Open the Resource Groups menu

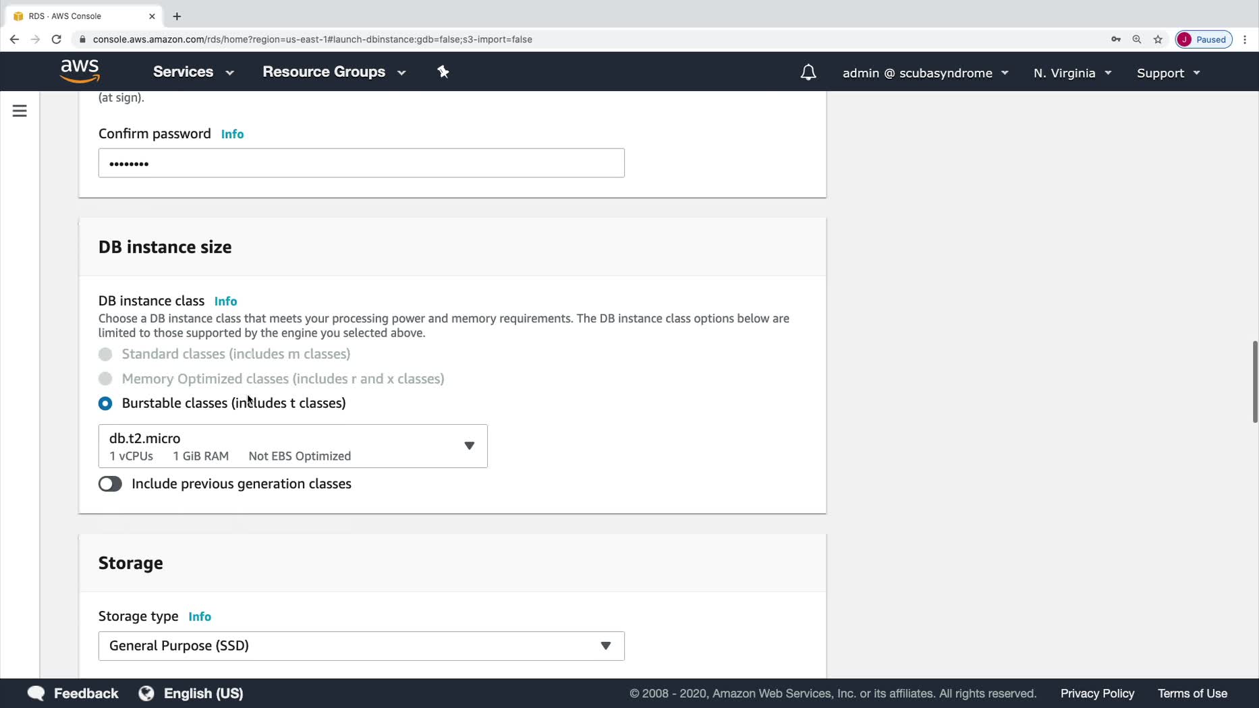(334, 71)
